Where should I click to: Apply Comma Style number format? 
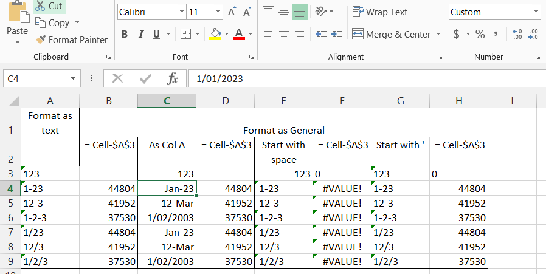coord(496,35)
